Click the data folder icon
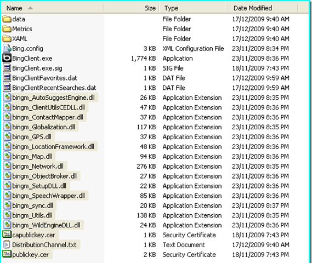 click(x=7, y=19)
